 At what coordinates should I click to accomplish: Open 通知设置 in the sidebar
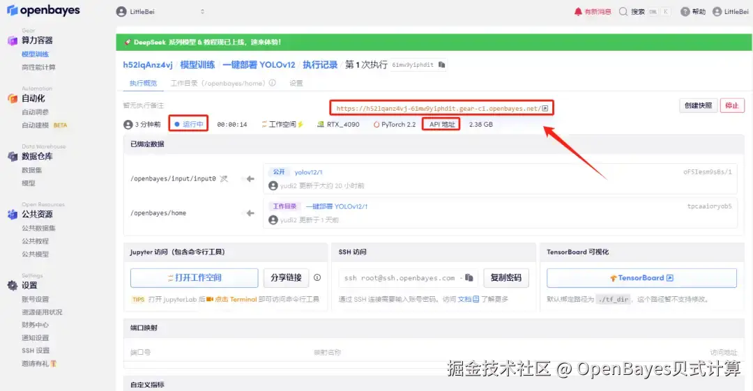(35, 337)
